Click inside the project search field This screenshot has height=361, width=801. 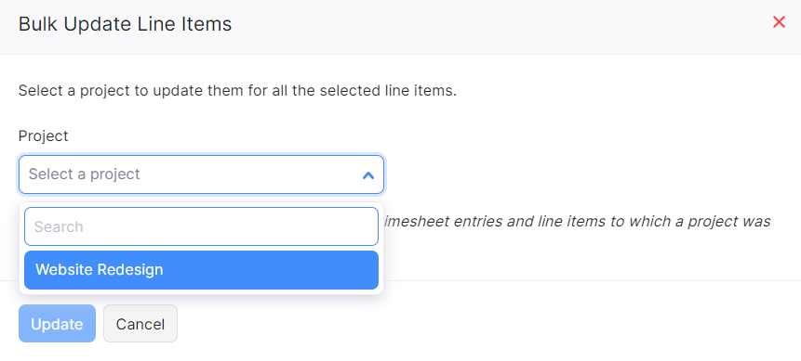[201, 226]
